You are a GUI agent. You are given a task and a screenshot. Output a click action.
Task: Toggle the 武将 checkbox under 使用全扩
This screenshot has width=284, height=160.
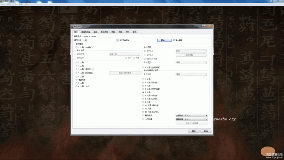(126, 58)
